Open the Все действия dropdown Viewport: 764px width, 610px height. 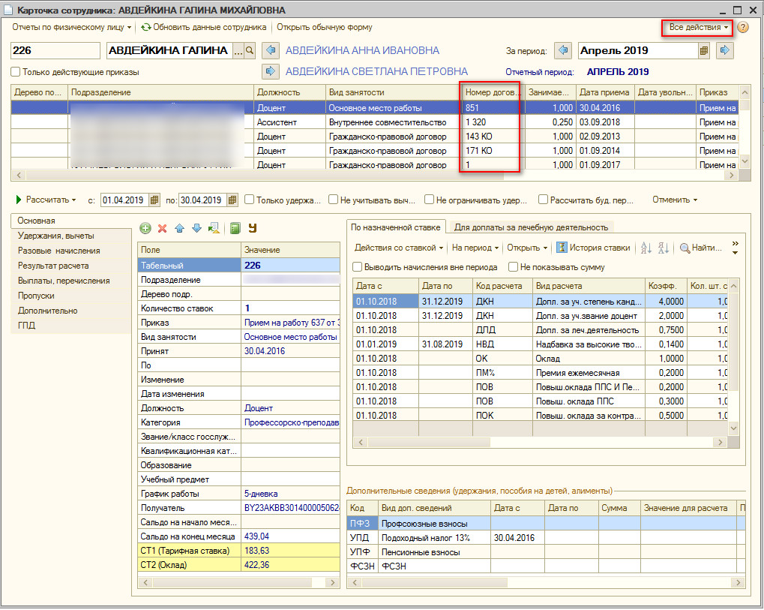(x=698, y=27)
